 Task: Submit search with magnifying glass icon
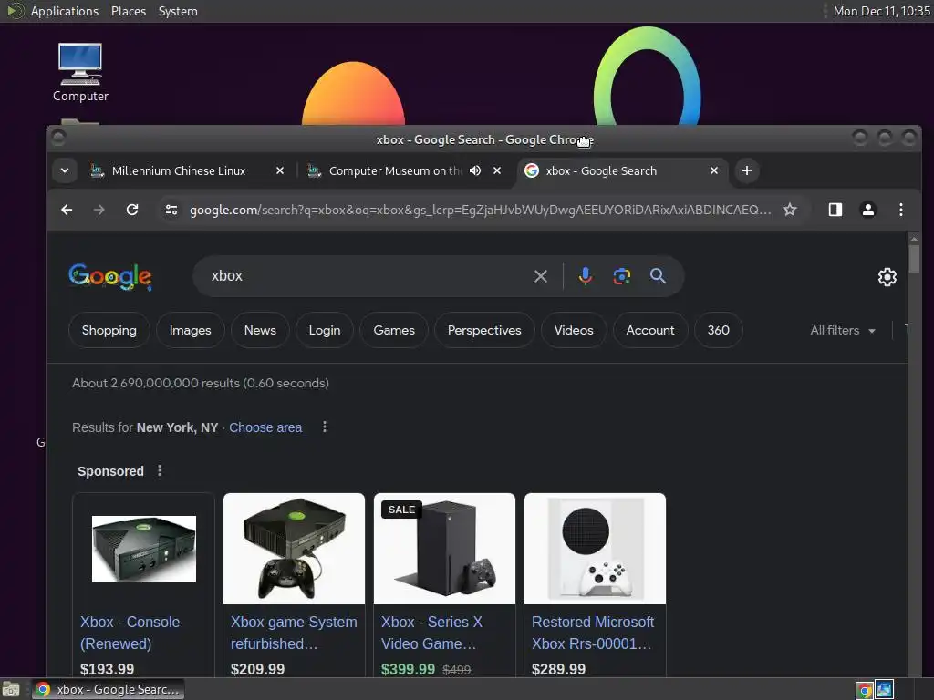(658, 276)
